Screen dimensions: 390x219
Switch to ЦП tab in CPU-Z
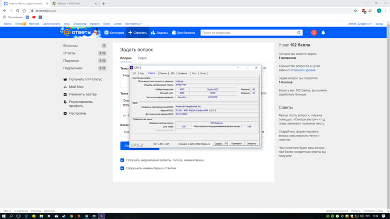[135, 73]
